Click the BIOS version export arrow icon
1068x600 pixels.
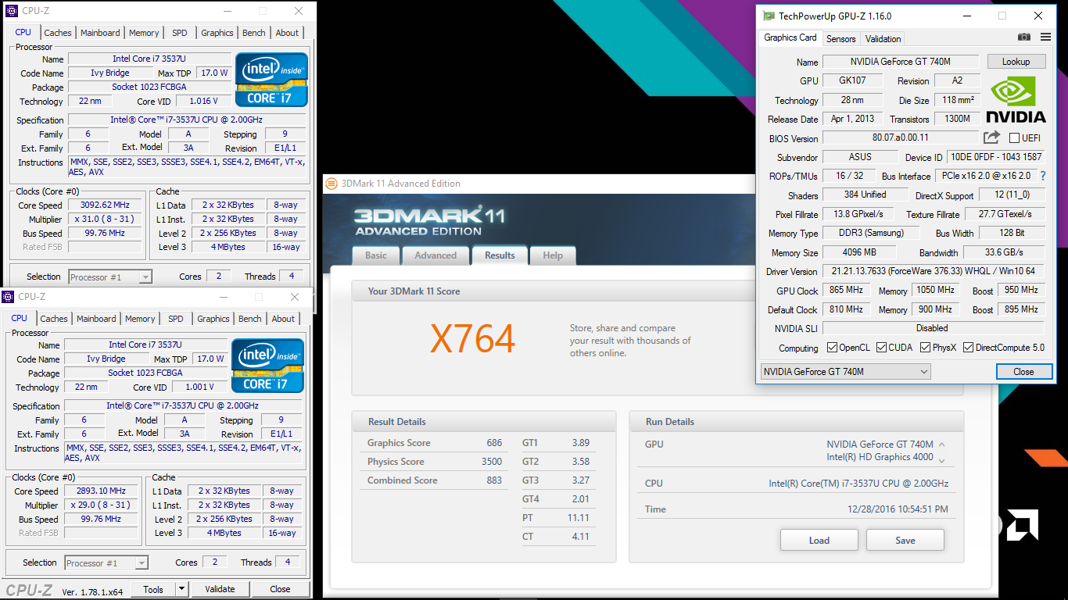(x=991, y=137)
